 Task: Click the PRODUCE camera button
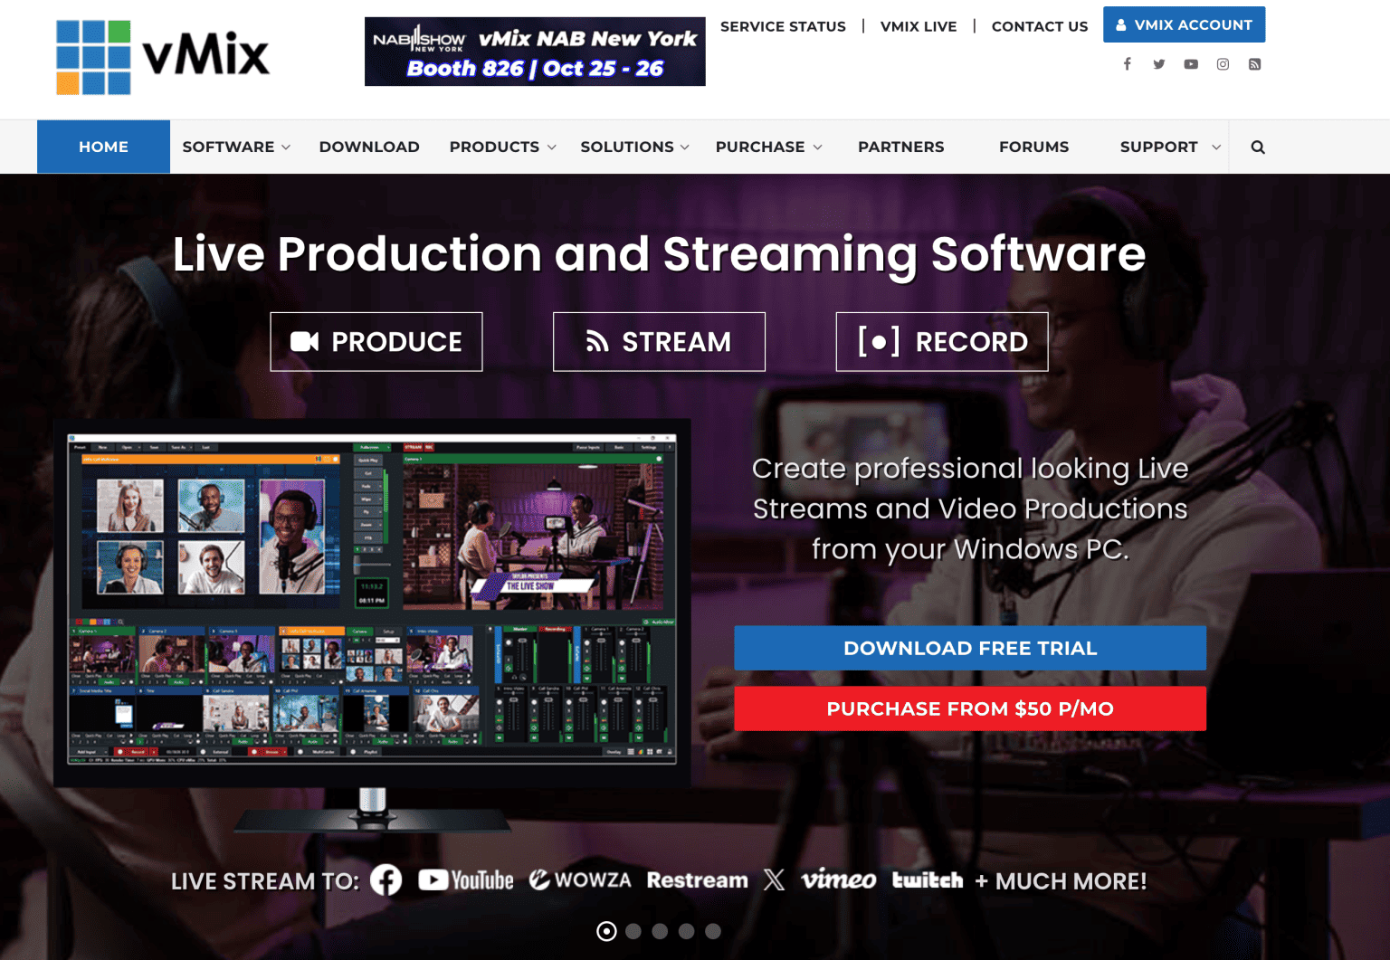coord(376,341)
